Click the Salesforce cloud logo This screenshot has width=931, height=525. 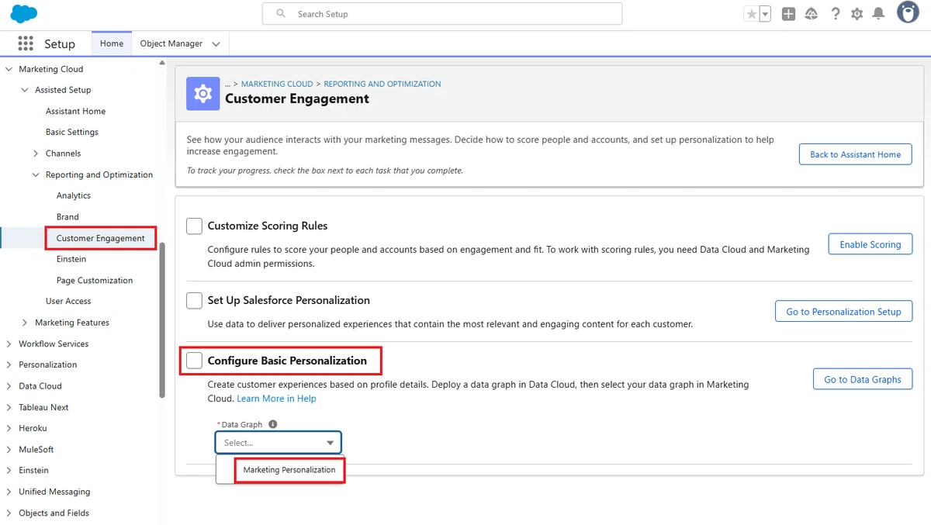pyautogui.click(x=24, y=13)
